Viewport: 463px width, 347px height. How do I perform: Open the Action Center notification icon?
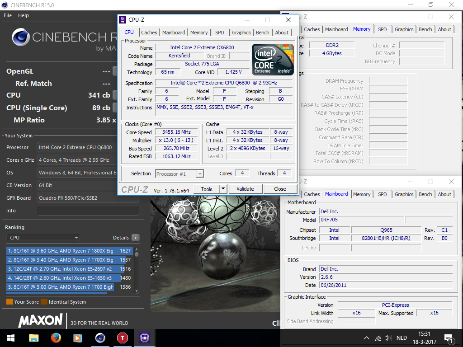(x=449, y=339)
